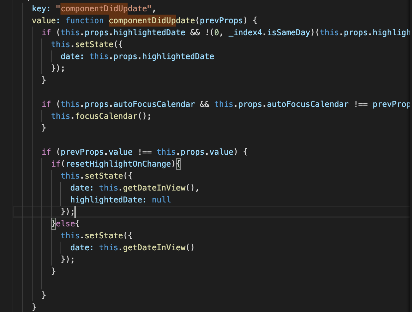Screen dimensions: 412x312
Task: Click the componentDidUpdate function name
Action: tap(152, 20)
